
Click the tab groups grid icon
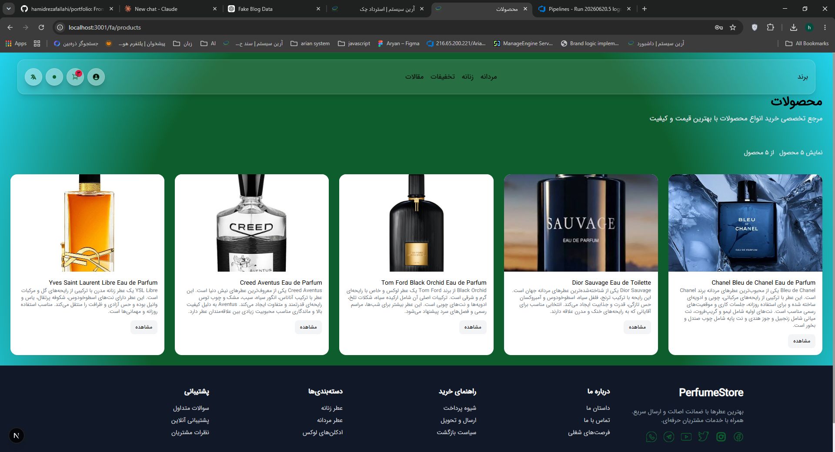tap(37, 43)
